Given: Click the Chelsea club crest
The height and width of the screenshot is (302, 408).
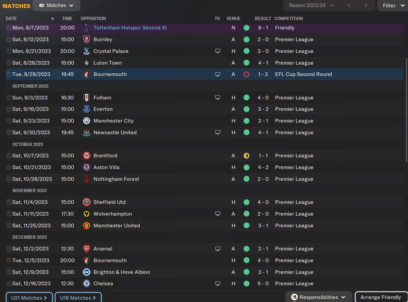Looking at the screenshot, I should (x=86, y=284).
